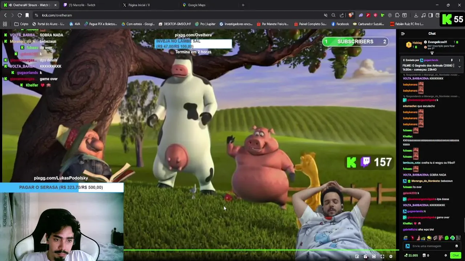Open chat settings gear icon
This screenshot has height=261, width=465.
click(x=446, y=256)
